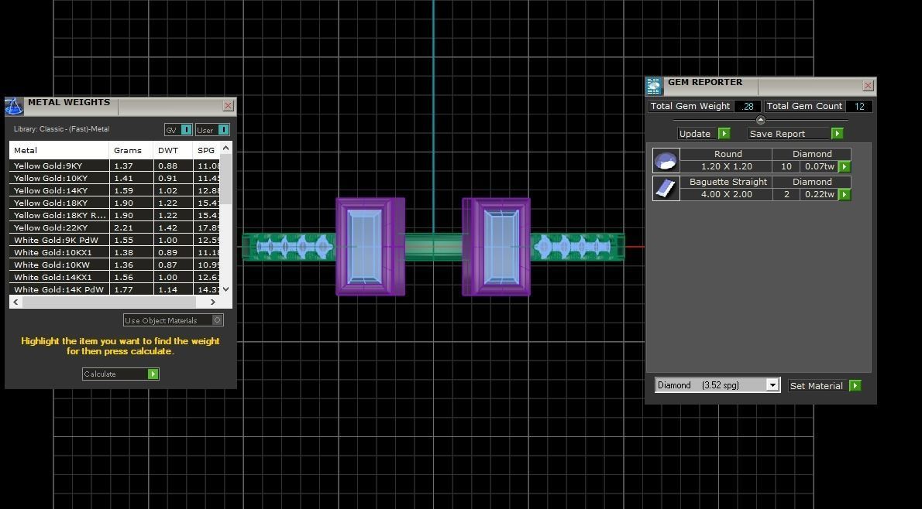Select the Yellow Gold:22KY row
Screen dimensions: 922x509
point(115,227)
